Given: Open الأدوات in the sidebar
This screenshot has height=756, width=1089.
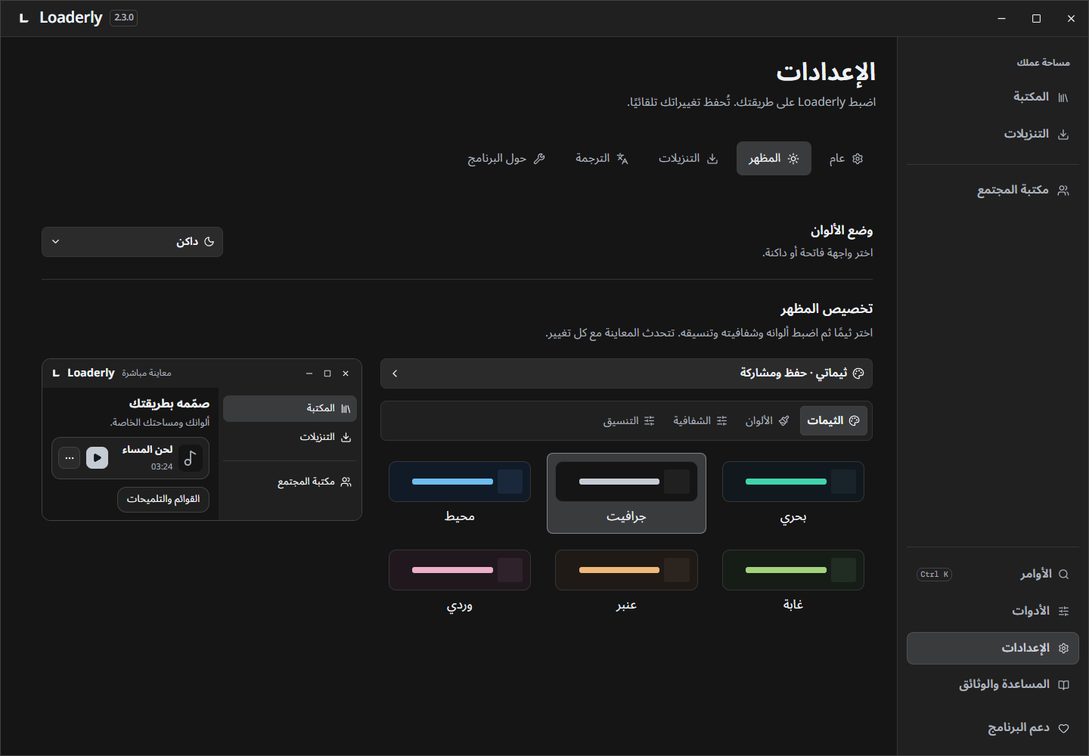Looking at the screenshot, I should 992,611.
